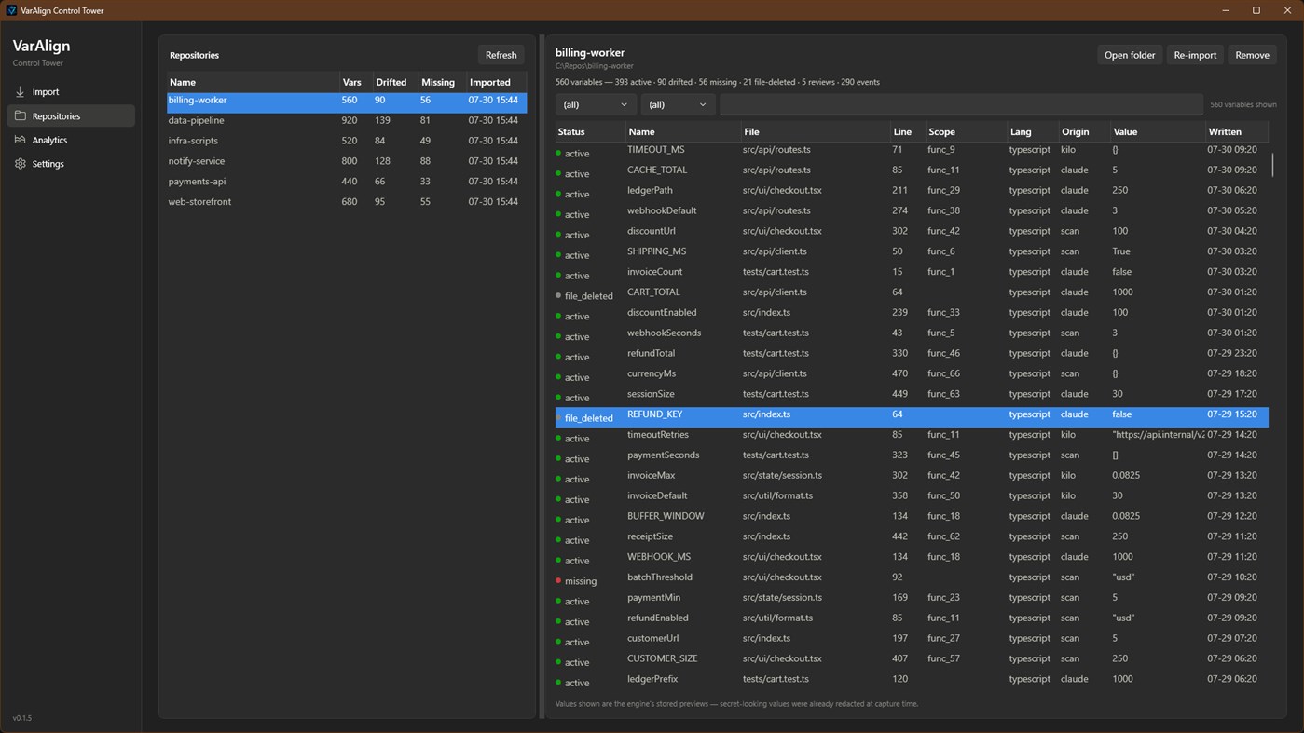Click the green status dot for TIMEOUT_MS
Viewport: 1304px width, 733px height.
click(x=558, y=153)
